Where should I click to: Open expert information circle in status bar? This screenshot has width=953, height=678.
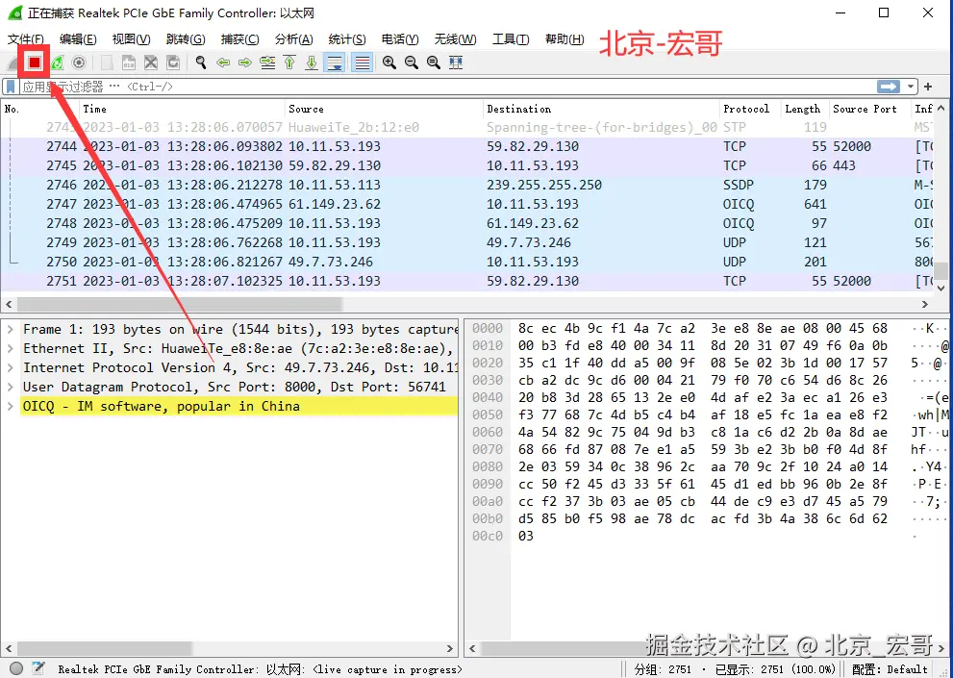[16, 668]
